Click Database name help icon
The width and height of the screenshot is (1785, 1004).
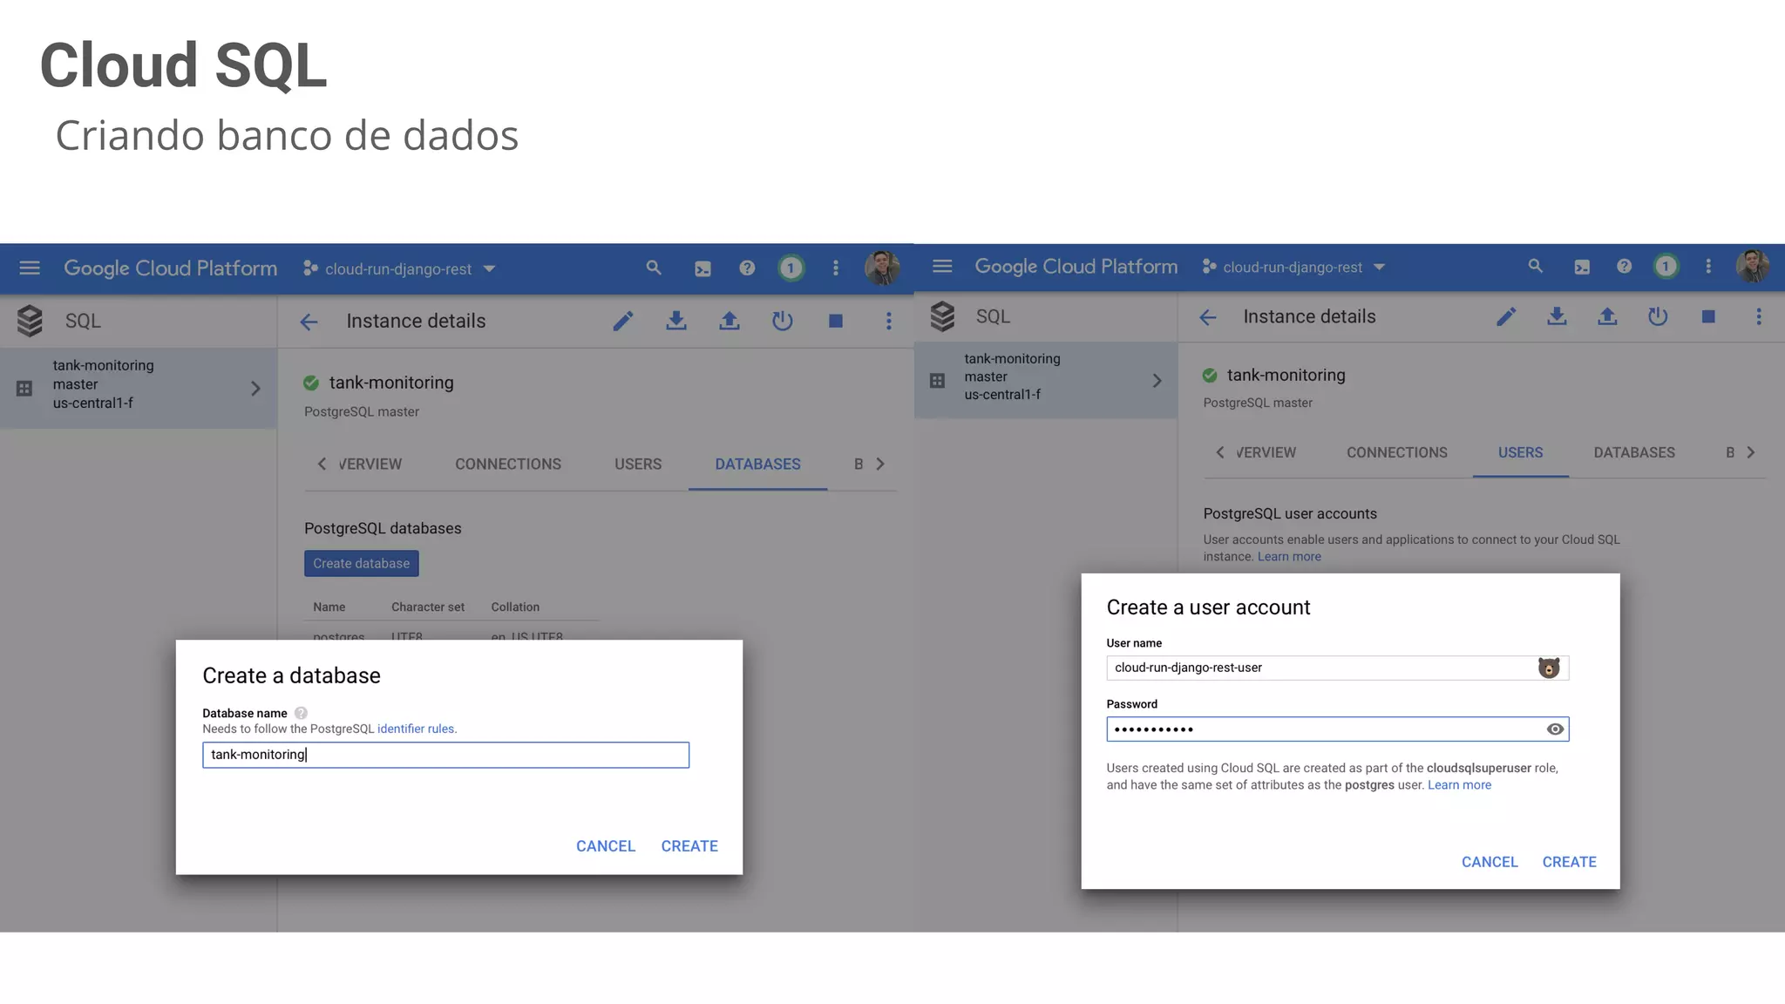click(x=301, y=713)
